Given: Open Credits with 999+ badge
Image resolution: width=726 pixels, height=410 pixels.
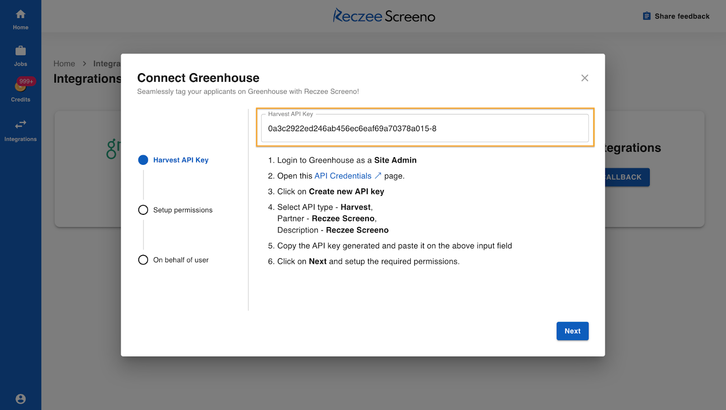Looking at the screenshot, I should 20,89.
